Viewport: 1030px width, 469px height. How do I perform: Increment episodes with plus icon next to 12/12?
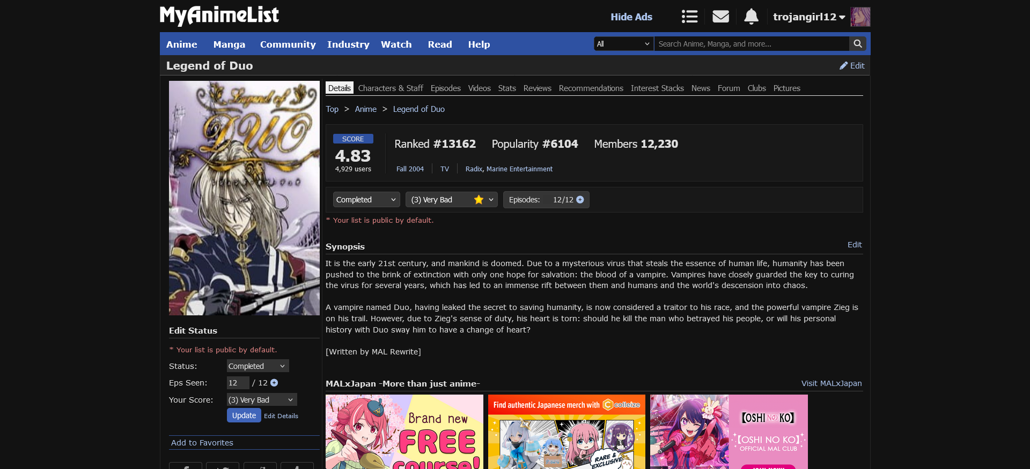[x=580, y=200]
